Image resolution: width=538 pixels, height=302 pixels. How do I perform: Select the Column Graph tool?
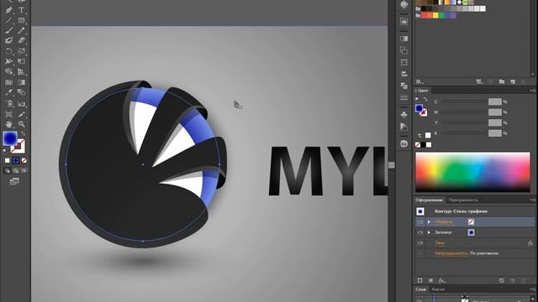click(x=21, y=103)
